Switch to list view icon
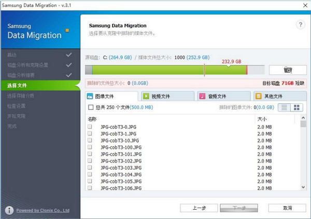This screenshot has height=219, width=311. tap(284, 107)
